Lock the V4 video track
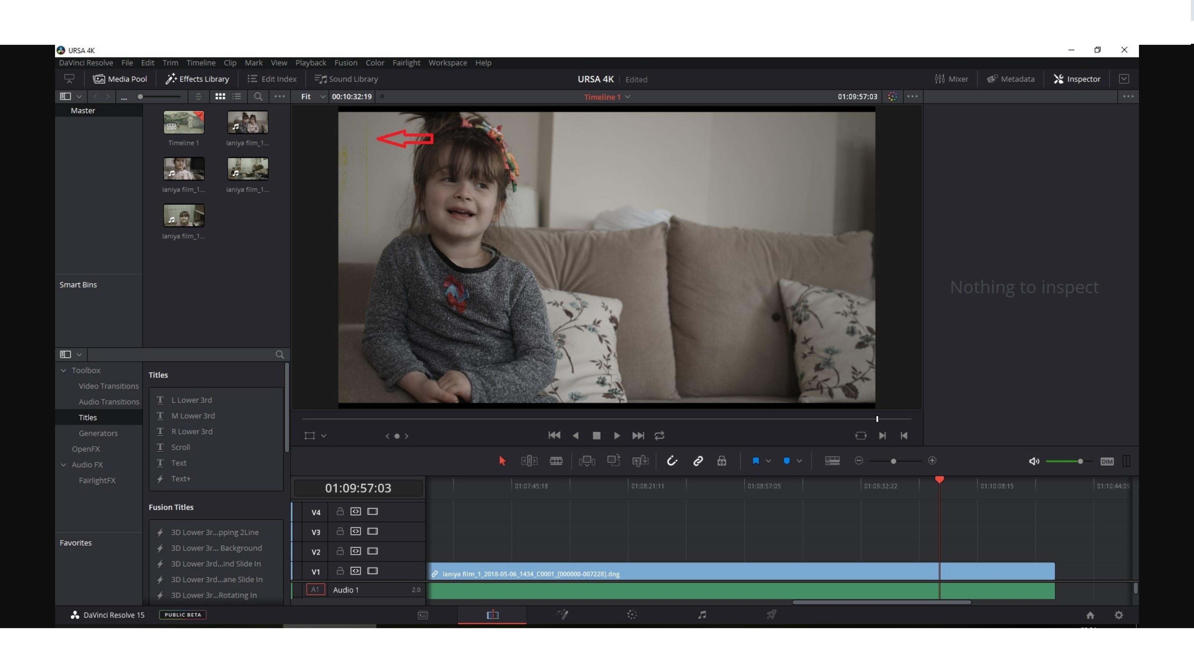Viewport: 1194px width, 672px height. 340,511
